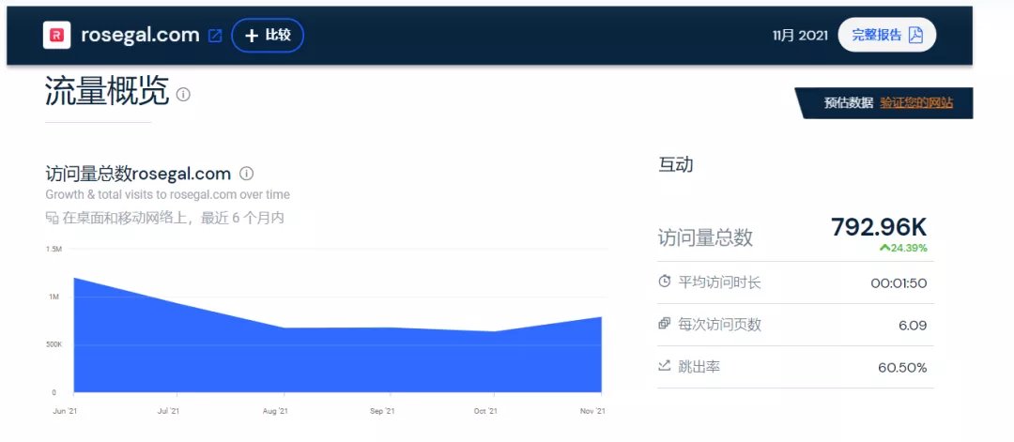This screenshot has height=442, width=1014.
Task: Click the clock icon beside 平均访问时长
Action: coord(664,282)
